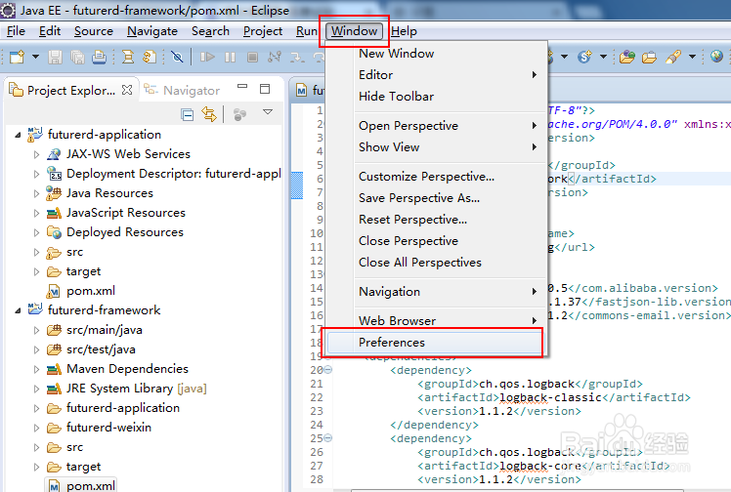
Task: Expand the src/main/java folder
Action: [x=36, y=331]
